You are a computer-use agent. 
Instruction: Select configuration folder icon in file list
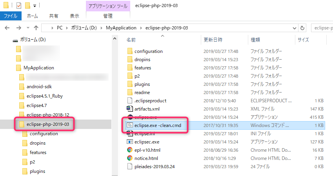pyautogui.click(x=130, y=51)
